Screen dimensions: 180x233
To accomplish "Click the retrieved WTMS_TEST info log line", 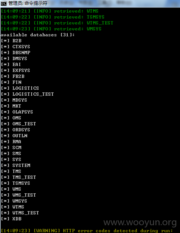I will [57, 23].
